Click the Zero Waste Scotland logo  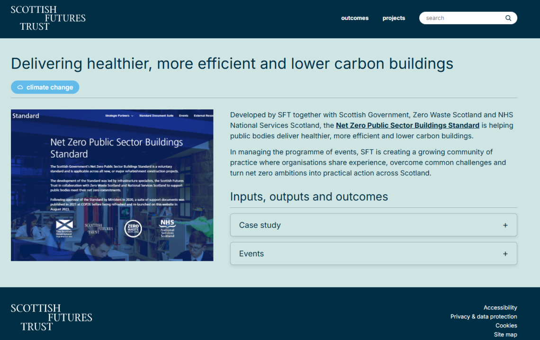pos(133,229)
